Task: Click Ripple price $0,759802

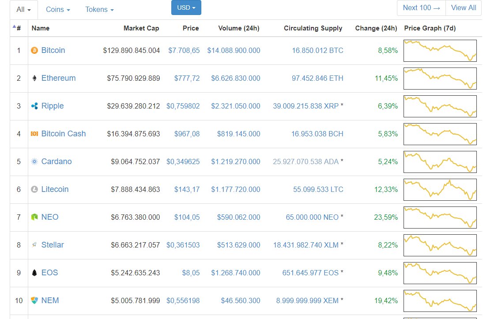Action: coord(183,106)
